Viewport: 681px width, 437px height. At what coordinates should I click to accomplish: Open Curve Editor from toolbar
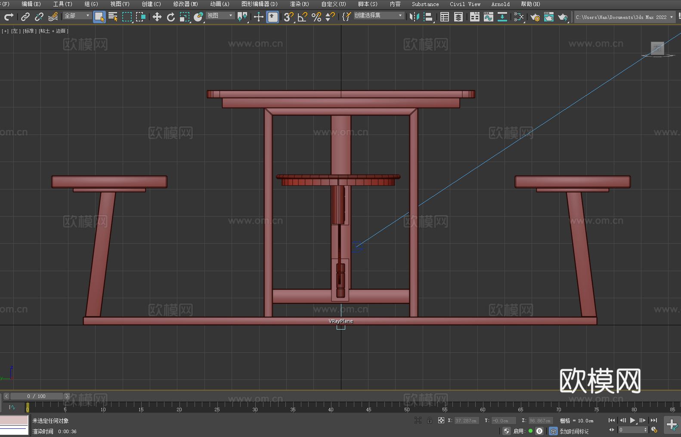coord(488,17)
